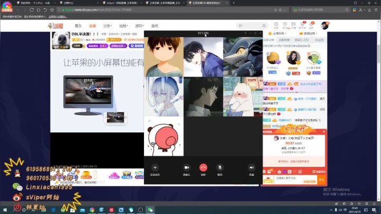Open start-streaming camera icon in header
The image size is (381, 214).
pos(294,25)
